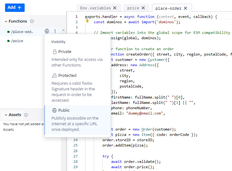Click the lightbulb quick-fix icon on line 2
Viewport: 232px width, 171px height.
(x=87, y=21)
